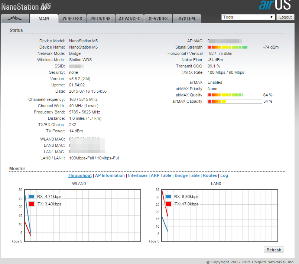Click the Logout button
The image size is (299, 264).
285,17
